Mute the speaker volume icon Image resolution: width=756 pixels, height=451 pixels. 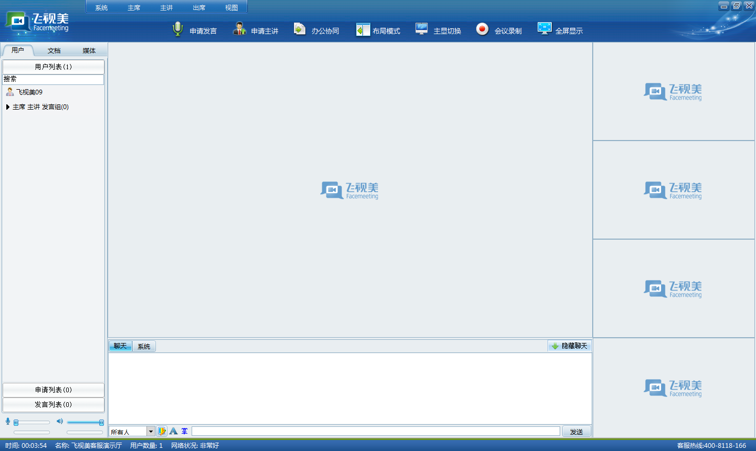(x=60, y=421)
